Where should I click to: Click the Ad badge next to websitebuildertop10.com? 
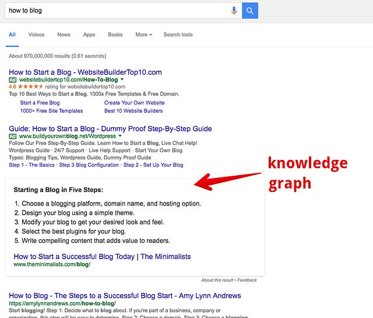click(x=13, y=79)
